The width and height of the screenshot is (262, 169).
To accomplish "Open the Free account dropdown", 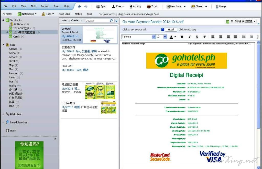I will pyautogui.click(x=118, y=6).
